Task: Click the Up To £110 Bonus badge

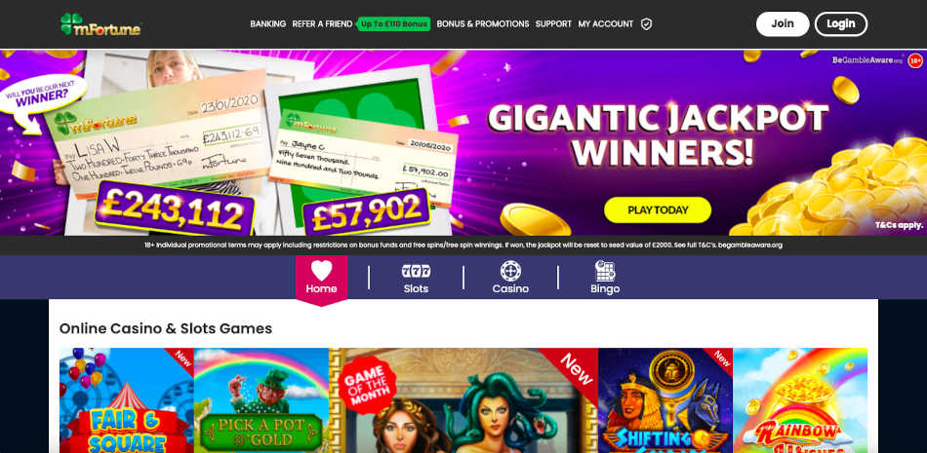Action: click(394, 24)
